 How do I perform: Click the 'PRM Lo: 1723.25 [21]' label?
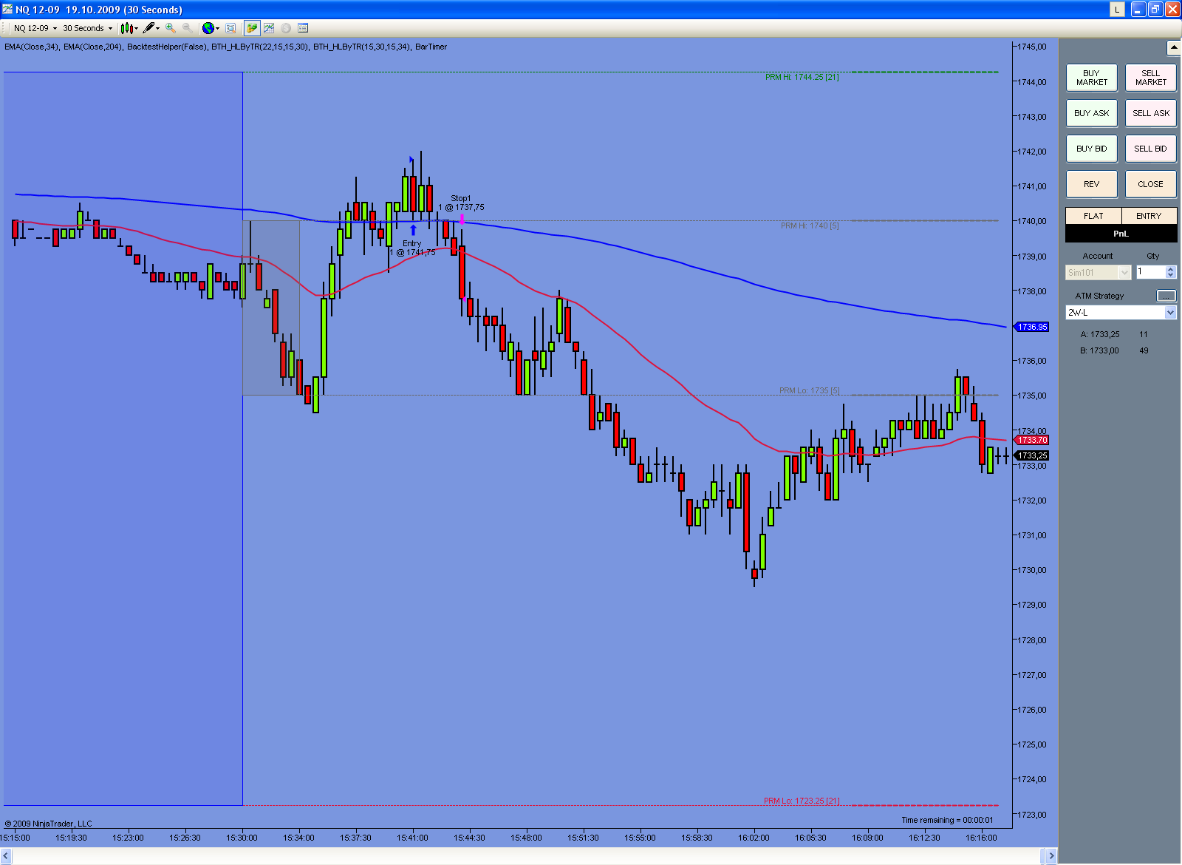802,801
